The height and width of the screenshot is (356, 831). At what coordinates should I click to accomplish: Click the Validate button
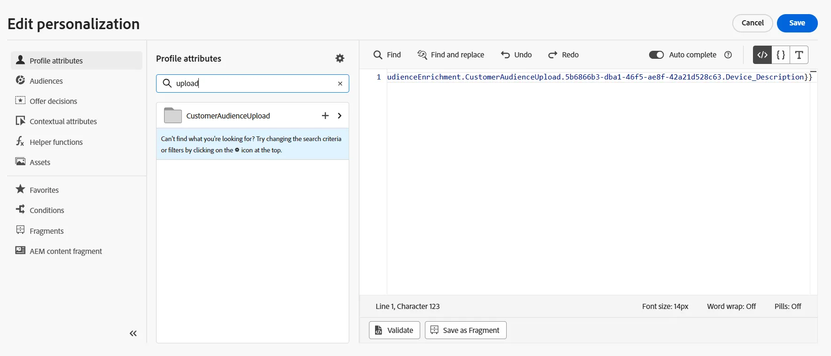[x=394, y=330]
